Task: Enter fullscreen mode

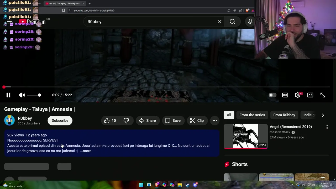Action: [323, 95]
